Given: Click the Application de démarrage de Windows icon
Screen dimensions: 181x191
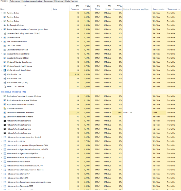Looking at the screenshot, I should point(5,100).
